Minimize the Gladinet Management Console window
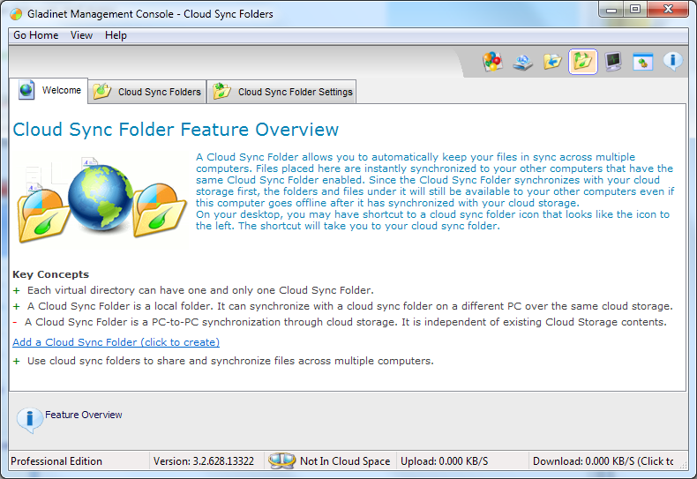Viewport: 697px width, 479px height. tap(611, 10)
